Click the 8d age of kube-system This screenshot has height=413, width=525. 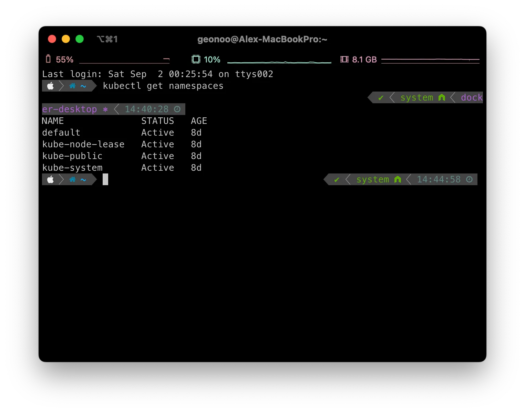[196, 168]
